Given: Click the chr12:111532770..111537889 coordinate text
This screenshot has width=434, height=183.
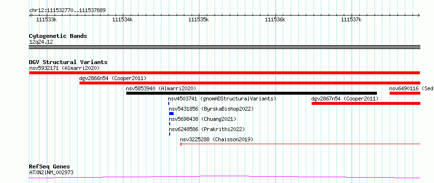Looking at the screenshot, I should click(67, 11).
